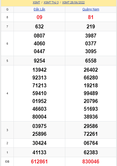Select Quảng Nam prize 7 number 219
Image resolution: width=117 pixels, height=166 pixels.
(x=91, y=27)
